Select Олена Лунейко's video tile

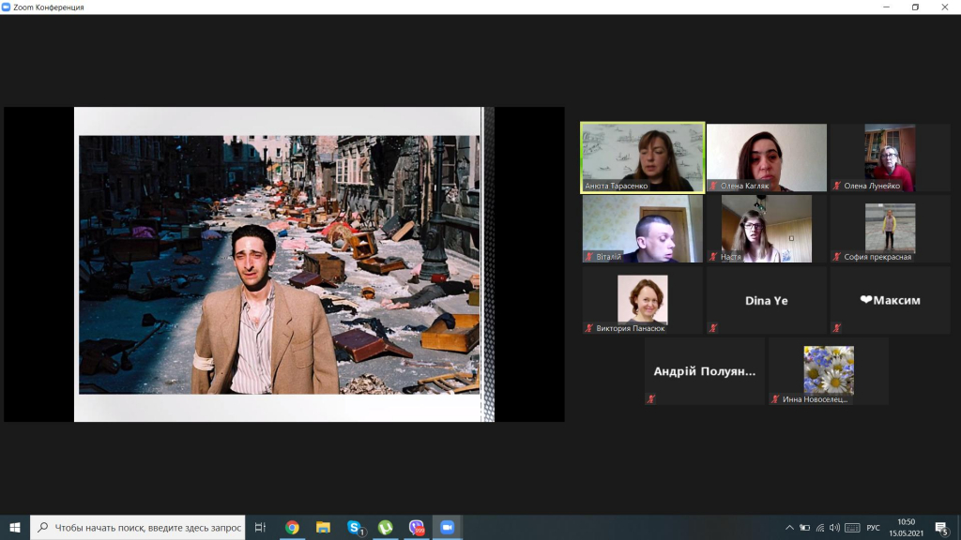[x=890, y=157]
